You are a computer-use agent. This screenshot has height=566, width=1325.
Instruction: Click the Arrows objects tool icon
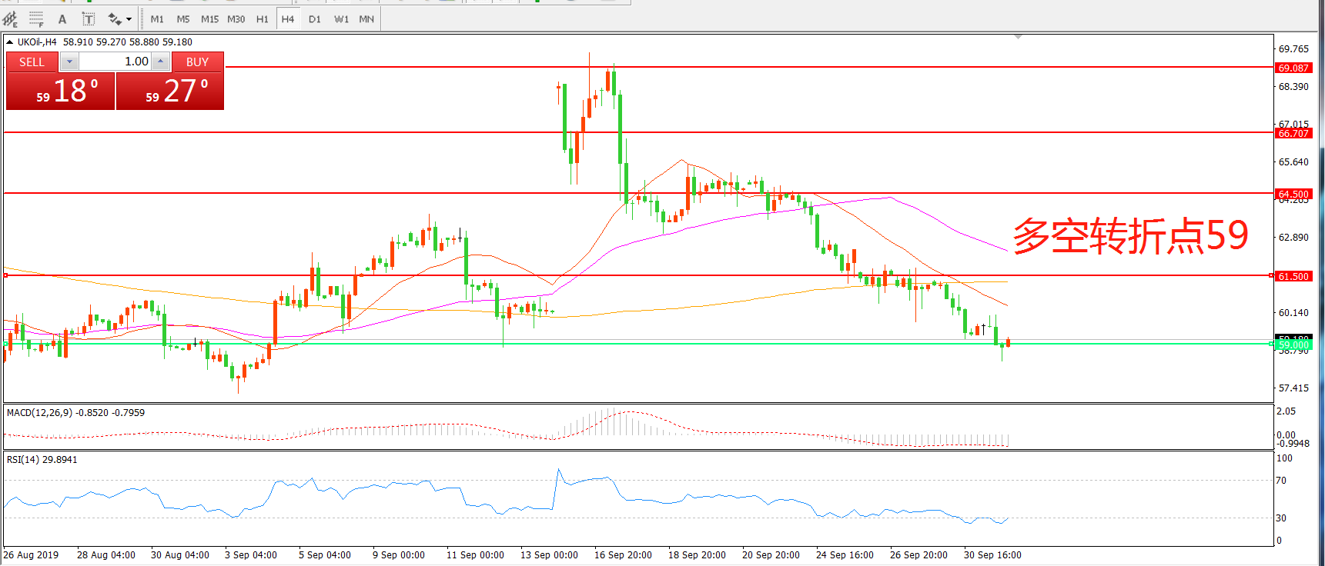pyautogui.click(x=115, y=18)
